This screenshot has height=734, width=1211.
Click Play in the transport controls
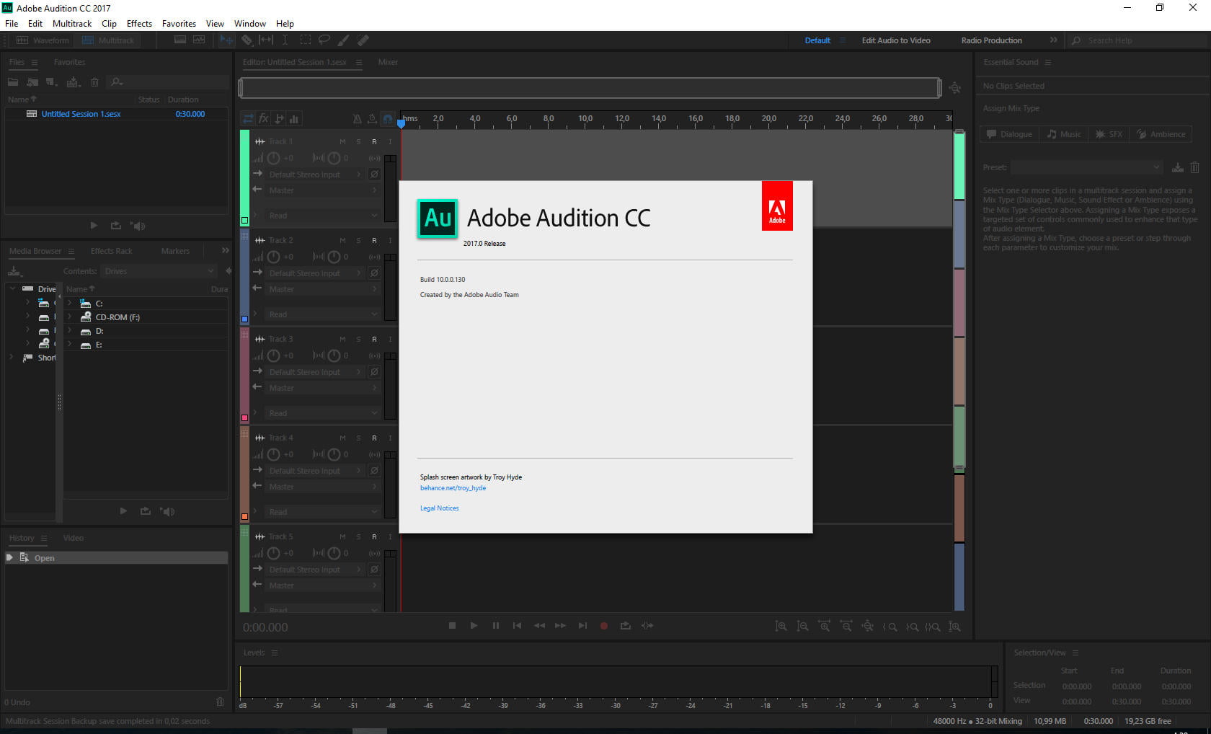(x=474, y=626)
